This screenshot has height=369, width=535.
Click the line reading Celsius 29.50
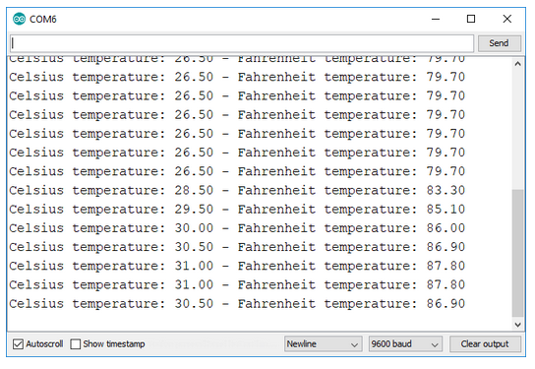coord(237,209)
